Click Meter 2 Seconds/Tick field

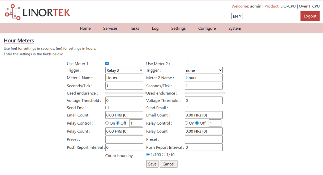(204, 86)
